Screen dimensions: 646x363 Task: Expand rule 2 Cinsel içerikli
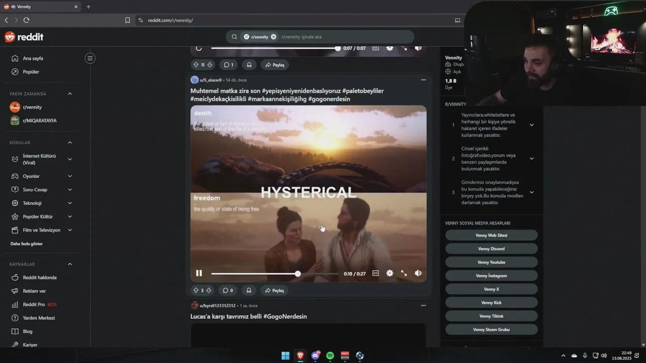531,159
